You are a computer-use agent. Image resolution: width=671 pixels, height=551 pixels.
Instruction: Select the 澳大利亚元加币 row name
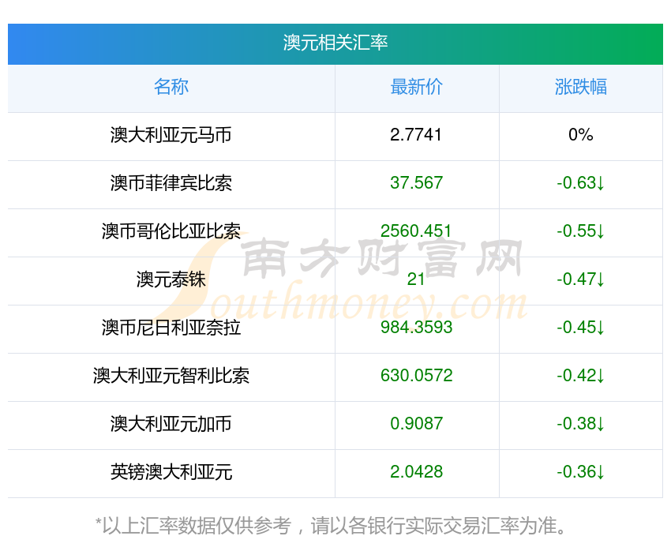171,424
